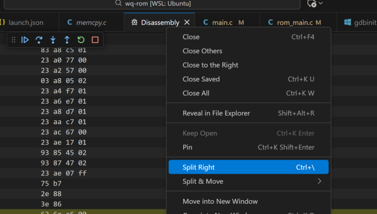Grab the debug toolbar drag handle
Screen dimensions: 377x214
(14, 40)
